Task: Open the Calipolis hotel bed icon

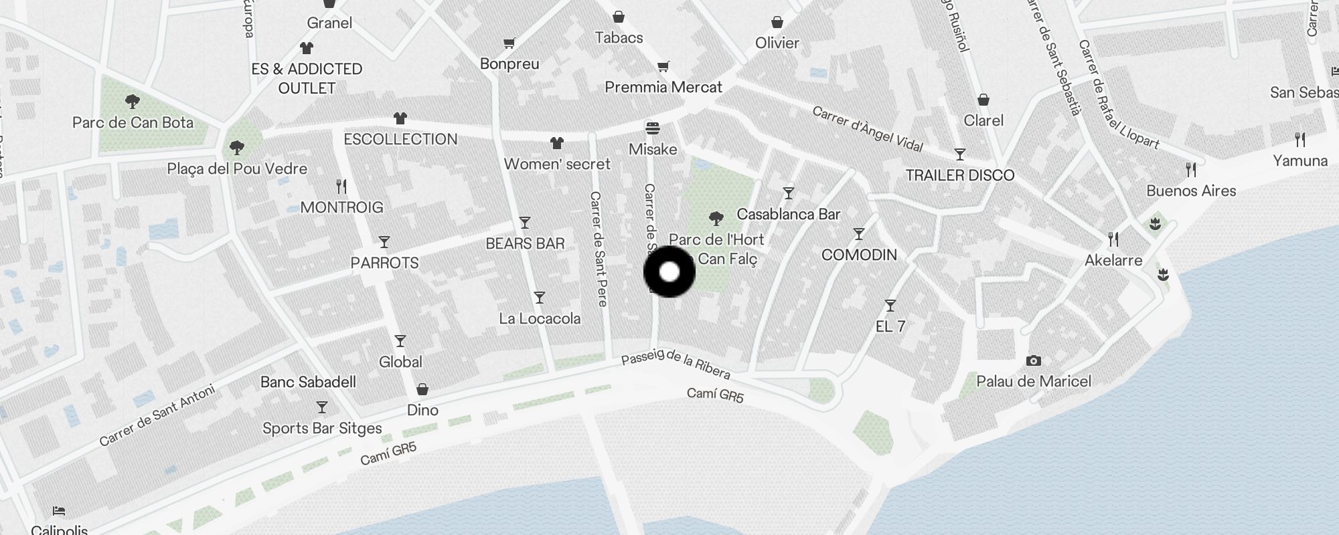Action: click(x=59, y=511)
